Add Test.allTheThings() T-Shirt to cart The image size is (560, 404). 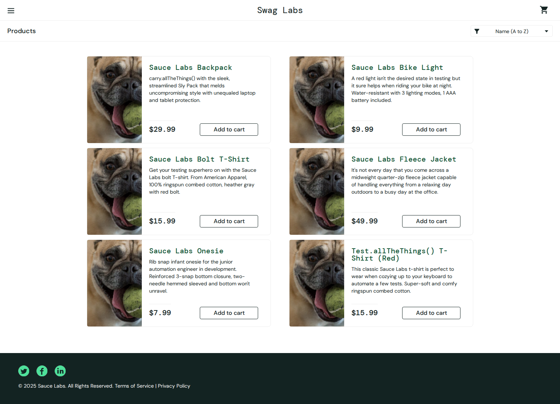(x=431, y=313)
